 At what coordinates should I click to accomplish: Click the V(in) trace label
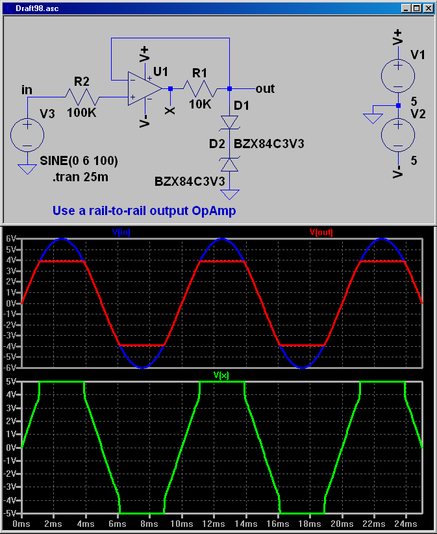coord(121,233)
